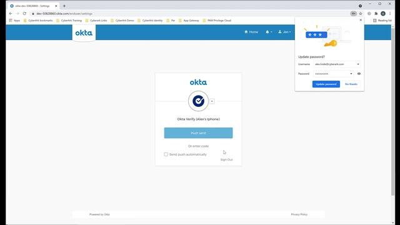
Task: Maximize the Chrome window
Action: [x=380, y=4]
